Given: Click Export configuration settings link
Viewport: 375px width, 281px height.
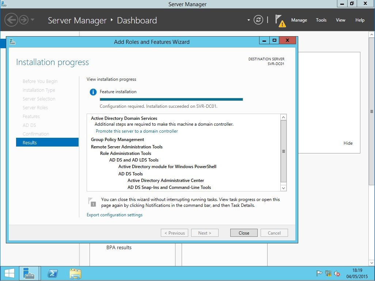Looking at the screenshot, I should coord(114,215).
